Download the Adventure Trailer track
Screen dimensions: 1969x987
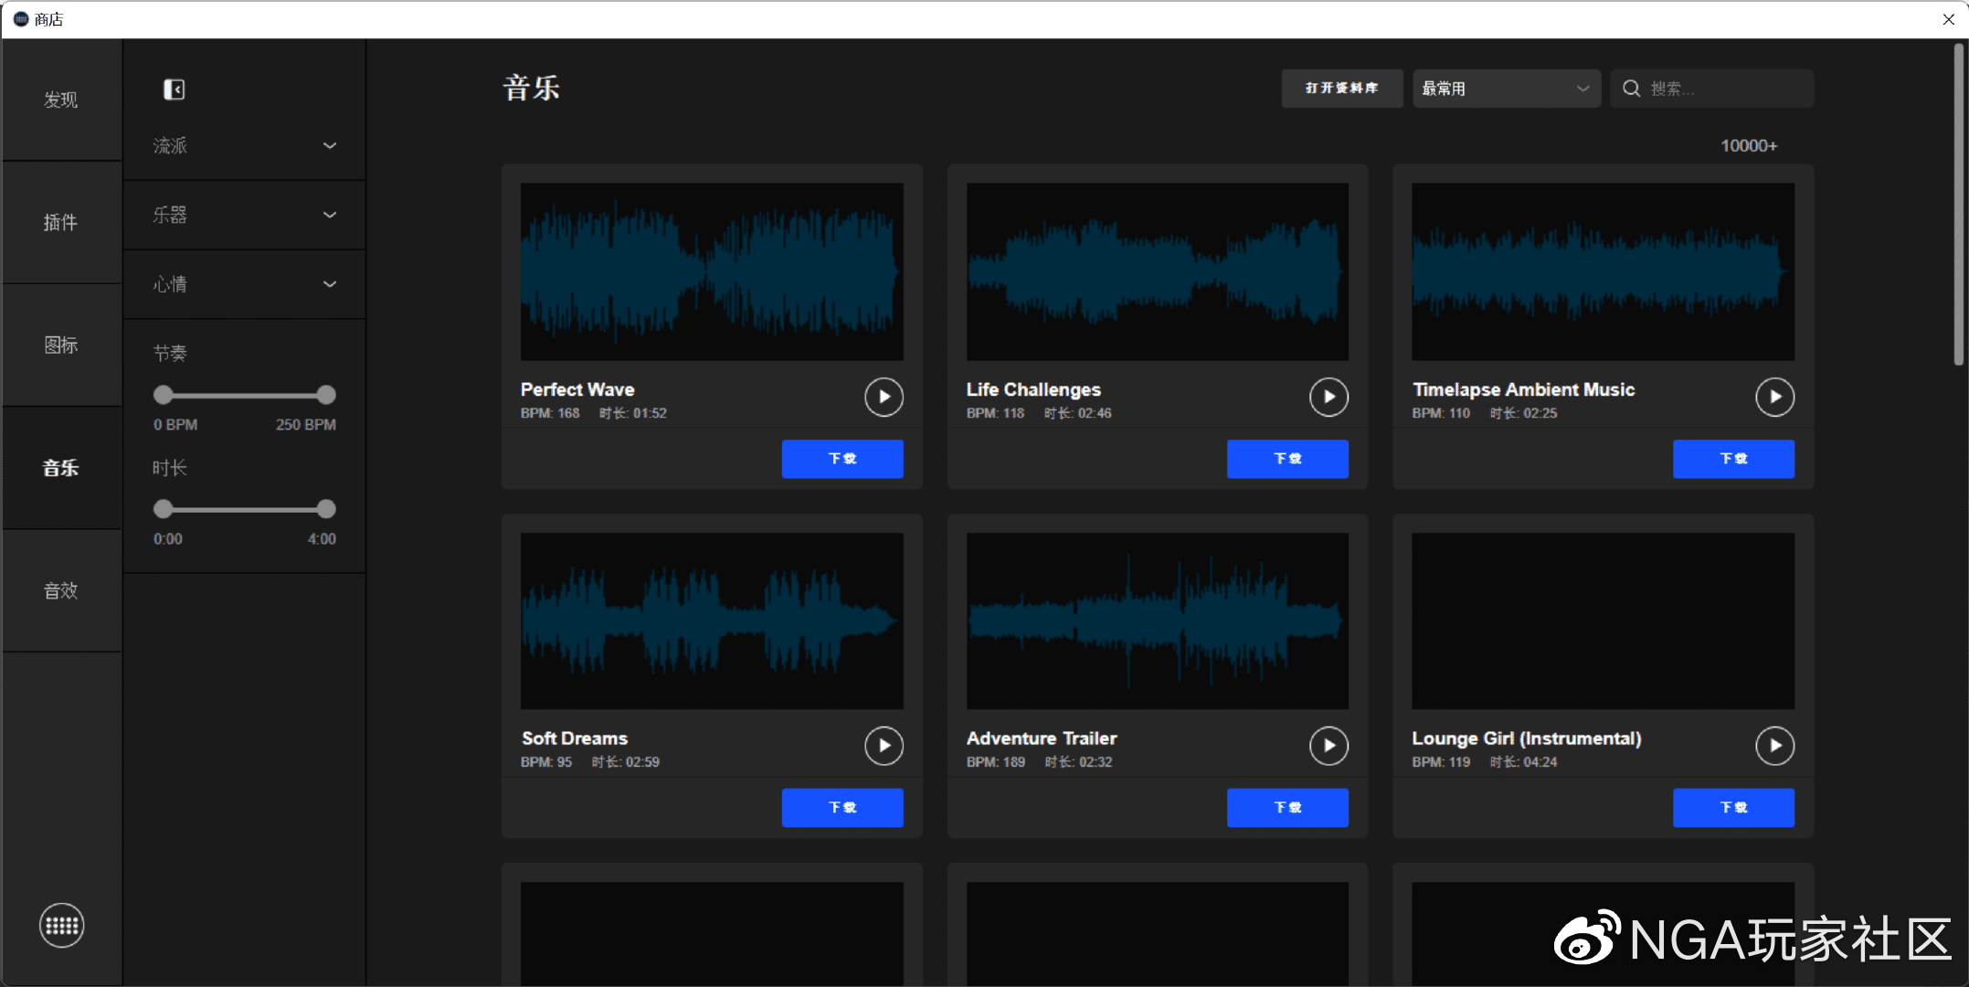coord(1287,808)
